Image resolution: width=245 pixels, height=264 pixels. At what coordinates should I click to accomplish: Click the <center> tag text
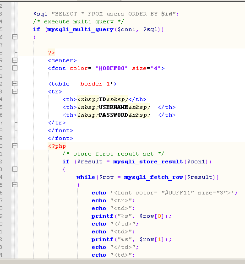click(x=62, y=60)
